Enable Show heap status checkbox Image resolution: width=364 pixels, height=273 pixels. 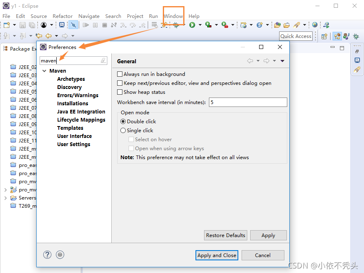[x=120, y=92]
